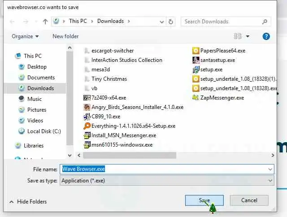Viewport: 287px width, 217px height.
Task: Collapse the Hide Folders chevron
Action: tap(11, 202)
